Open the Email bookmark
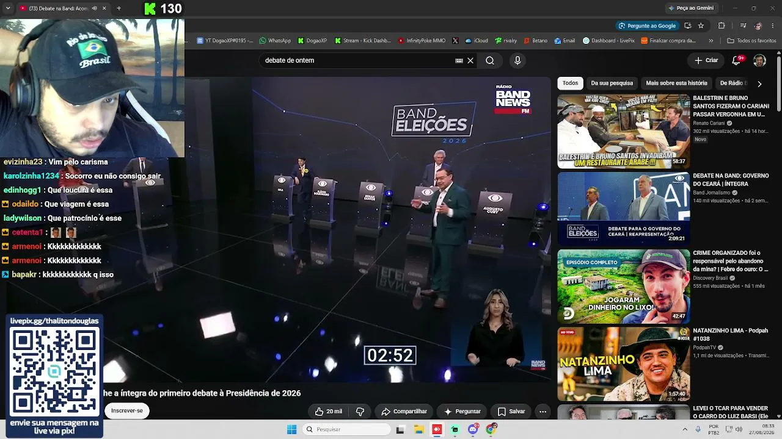Viewport: 782px width, 439px height. 565,41
